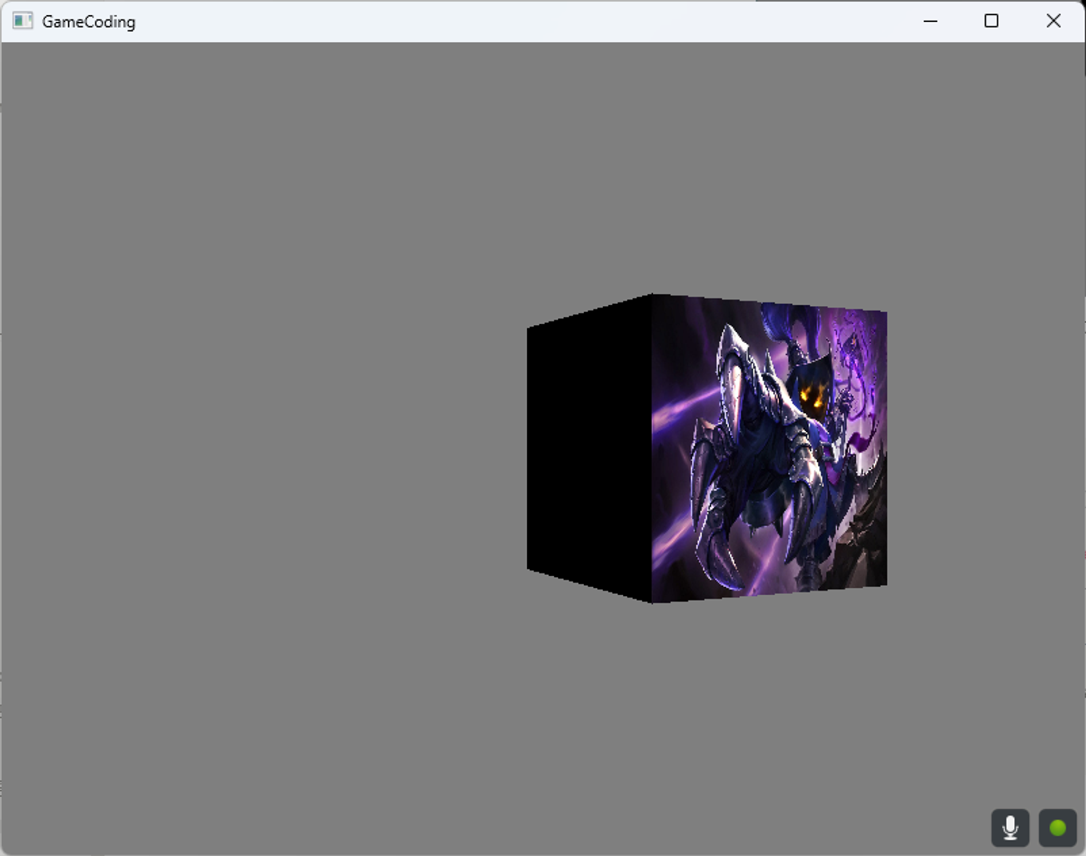Click the GameCoding title text
Image resolution: width=1086 pixels, height=856 pixels.
tap(89, 22)
